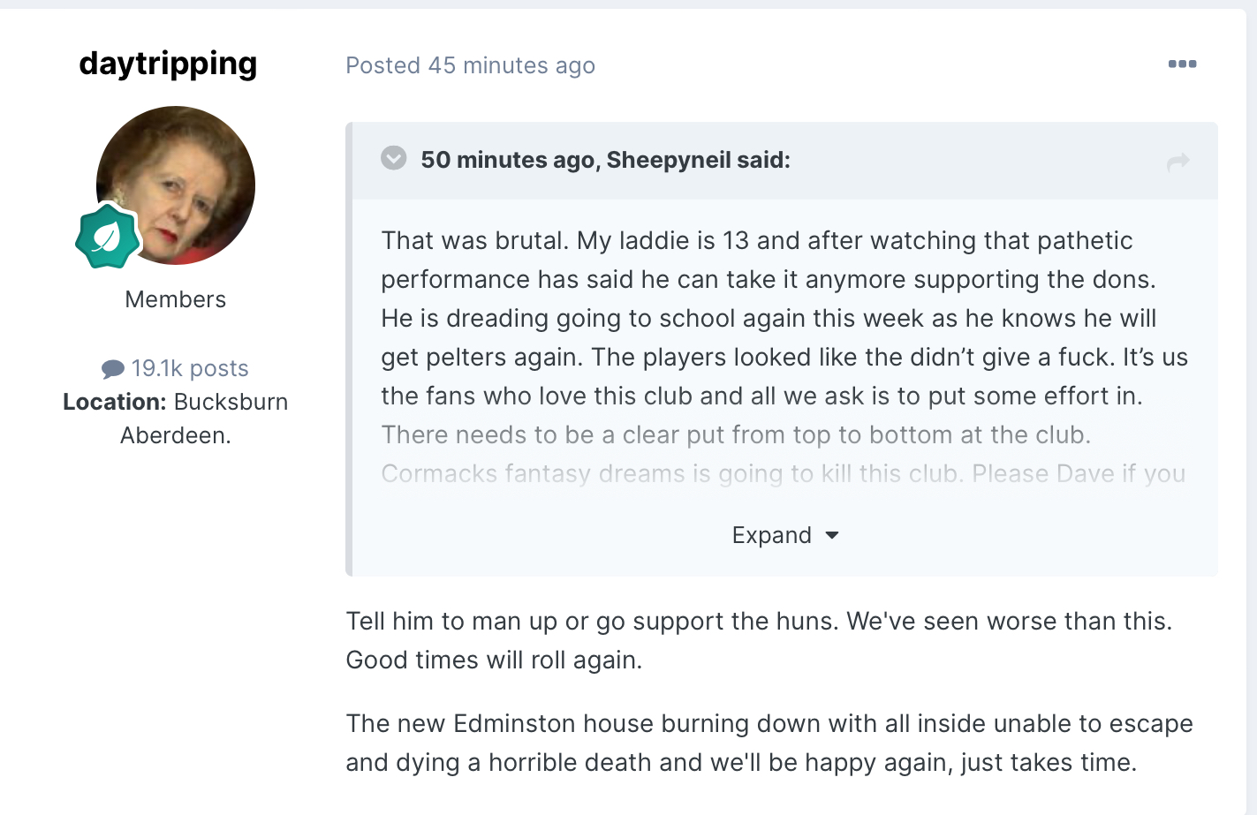This screenshot has width=1257, height=815.
Task: Click the 'Members' group label
Action: click(x=175, y=299)
